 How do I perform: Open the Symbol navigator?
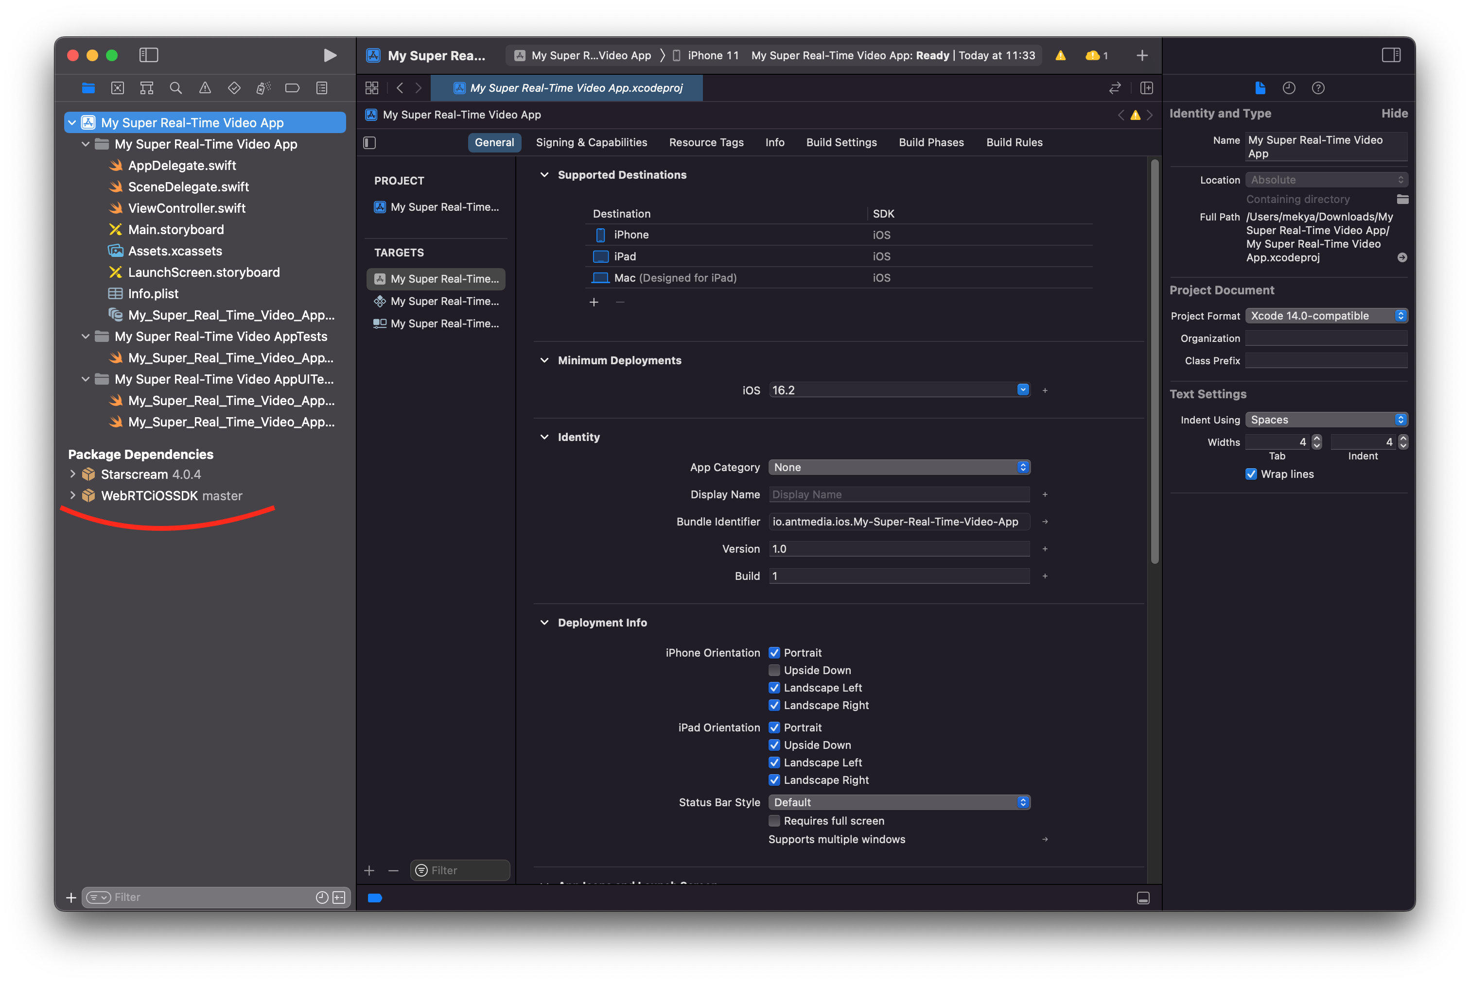coord(146,88)
